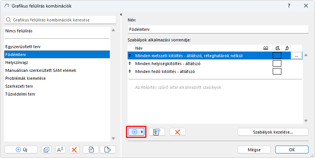Click the add rule plus button
The image size is (315, 158).
pyautogui.click(x=136, y=132)
